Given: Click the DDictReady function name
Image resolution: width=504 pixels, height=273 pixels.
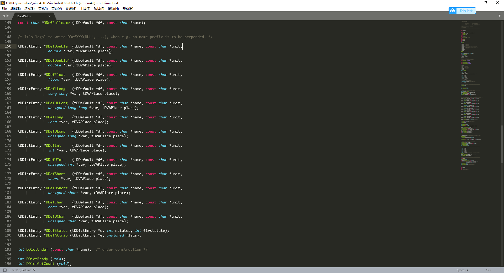Looking at the screenshot, I should [x=37, y=259].
